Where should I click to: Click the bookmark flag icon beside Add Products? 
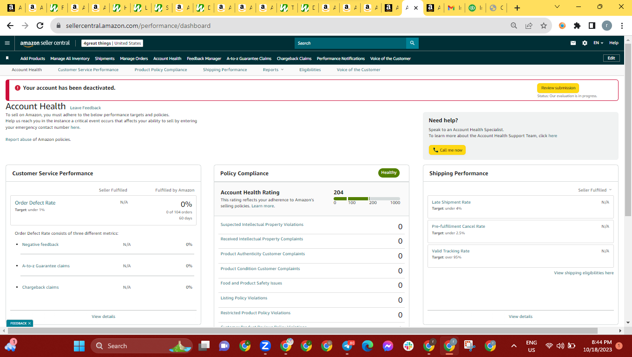(x=7, y=58)
